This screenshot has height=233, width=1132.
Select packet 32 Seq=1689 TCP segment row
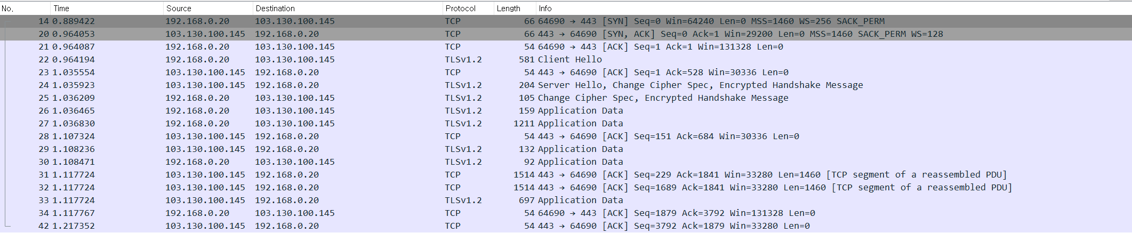tap(566, 188)
